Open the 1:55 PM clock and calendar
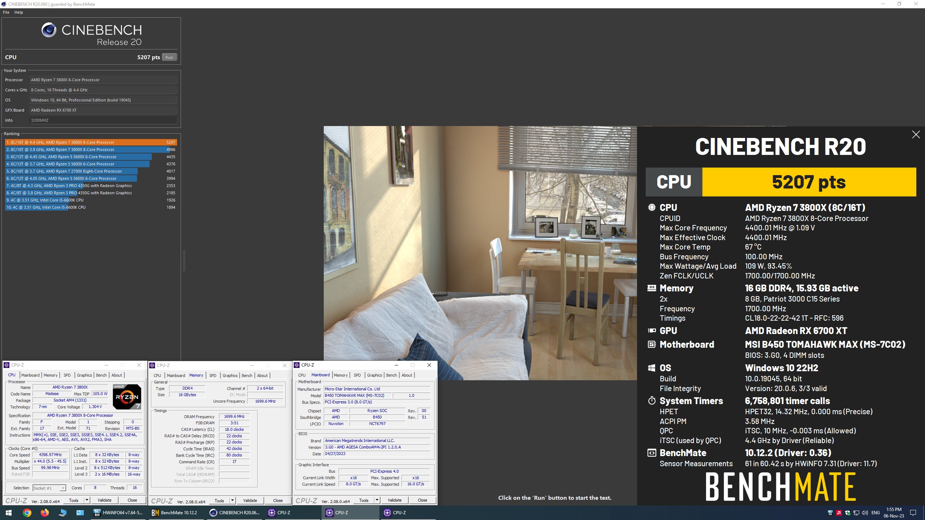The width and height of the screenshot is (925, 520). [x=894, y=513]
